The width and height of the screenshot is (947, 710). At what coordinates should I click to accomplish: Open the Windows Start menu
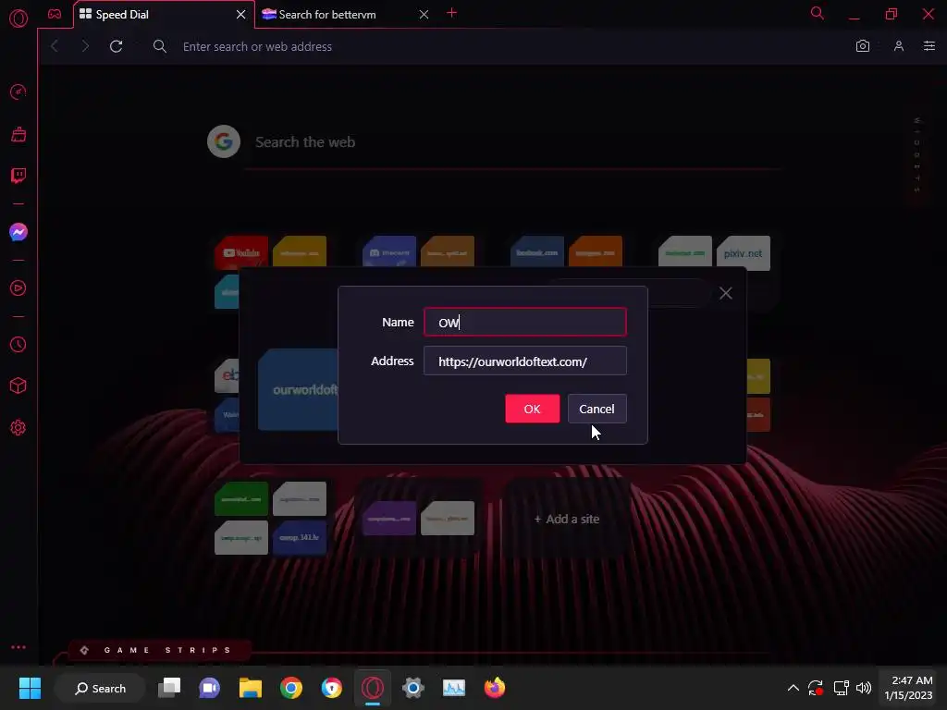pyautogui.click(x=30, y=688)
